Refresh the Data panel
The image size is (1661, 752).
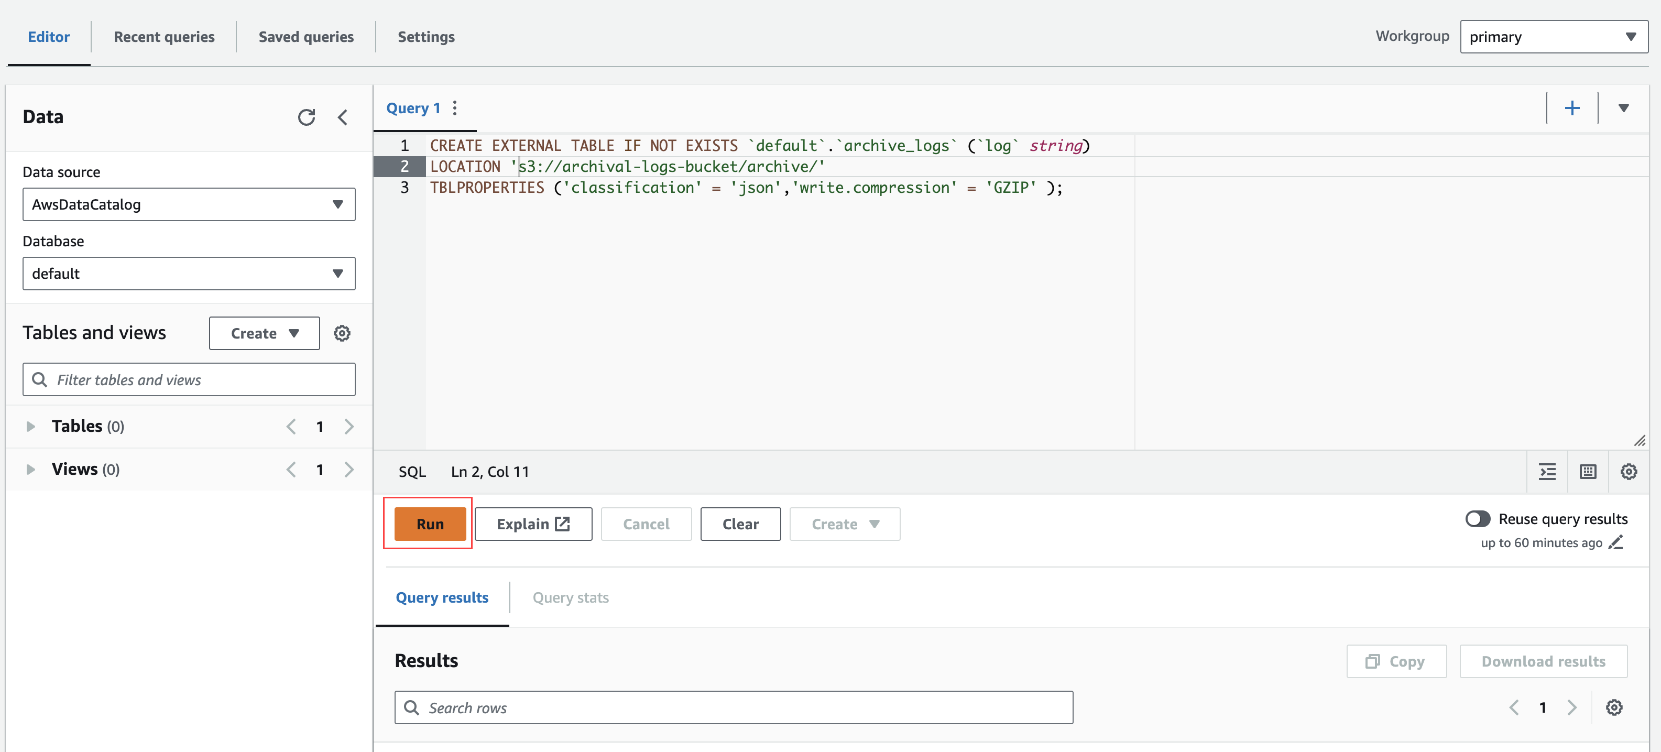[307, 117]
